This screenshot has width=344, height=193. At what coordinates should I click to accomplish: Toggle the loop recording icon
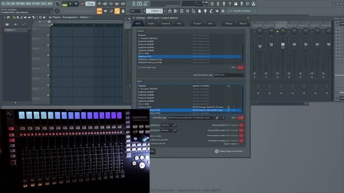point(123,4)
